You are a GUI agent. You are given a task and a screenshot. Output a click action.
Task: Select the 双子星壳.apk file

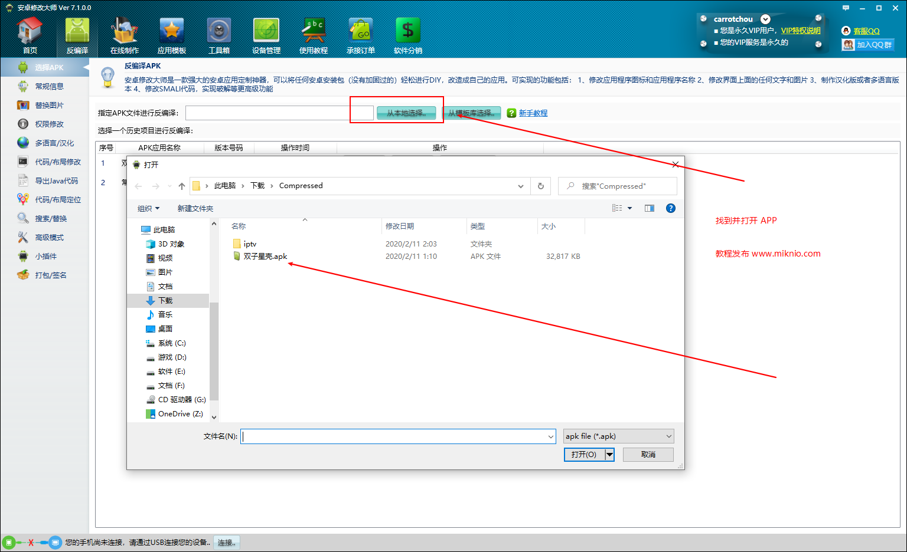tap(265, 257)
